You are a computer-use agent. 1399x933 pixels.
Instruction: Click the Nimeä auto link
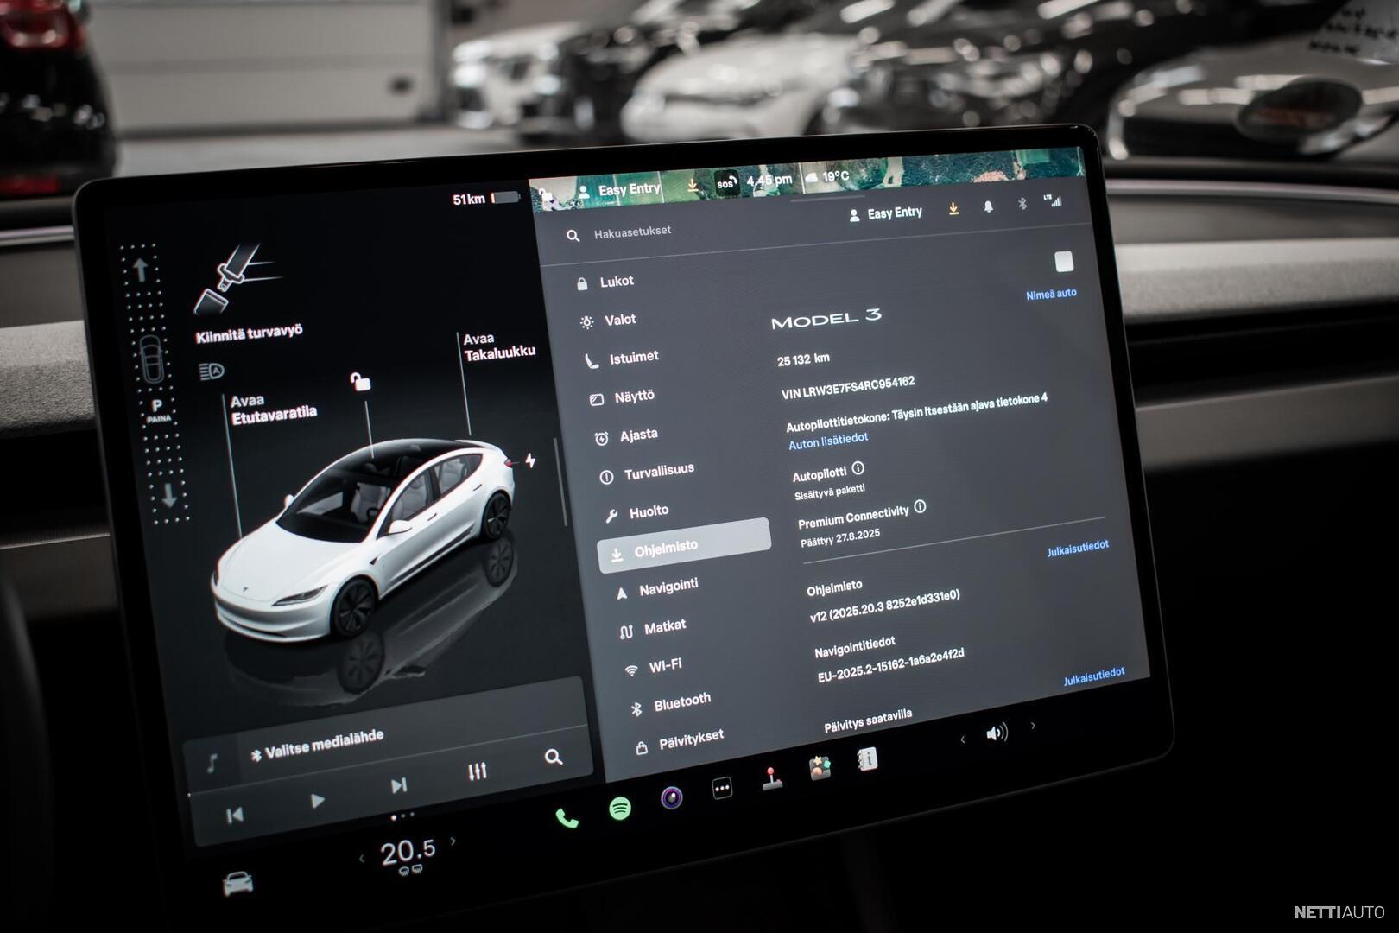click(x=1050, y=295)
